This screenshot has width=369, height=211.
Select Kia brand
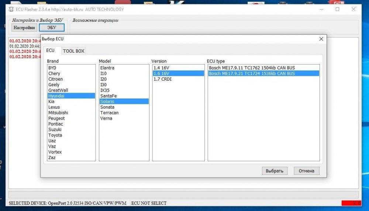[x=71, y=102]
